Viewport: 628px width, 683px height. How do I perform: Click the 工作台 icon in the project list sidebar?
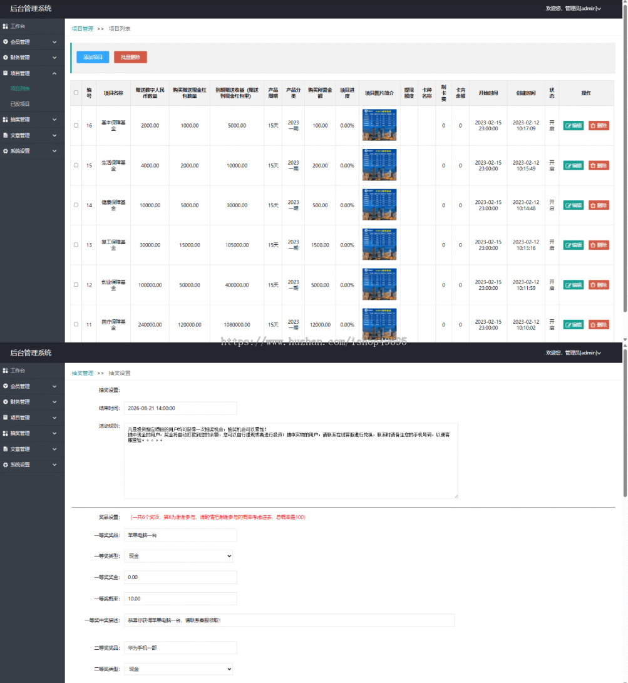pos(5,26)
